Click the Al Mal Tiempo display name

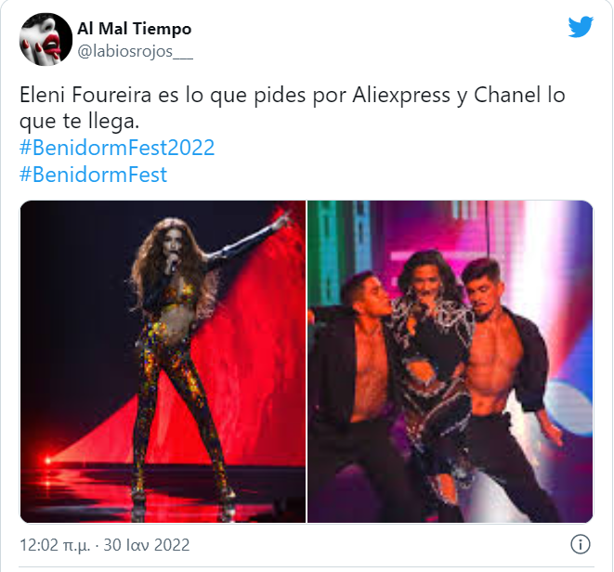pos(135,29)
